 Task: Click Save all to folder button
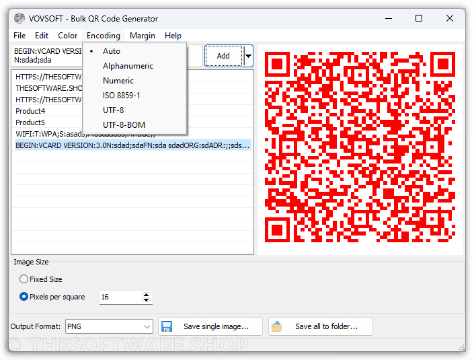tap(321, 326)
